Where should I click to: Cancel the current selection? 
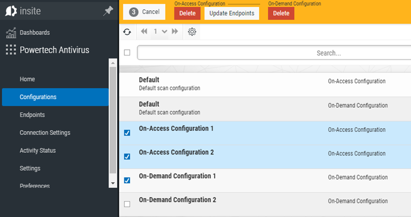point(144,12)
